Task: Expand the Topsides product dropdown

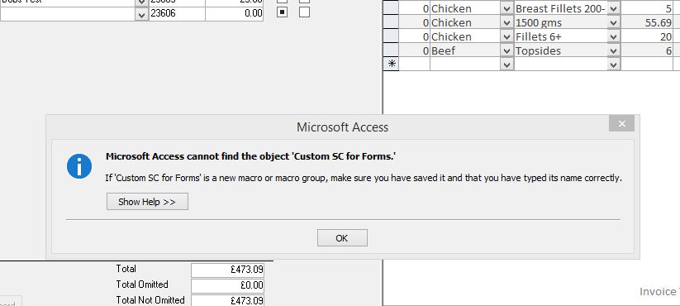Action: click(613, 50)
